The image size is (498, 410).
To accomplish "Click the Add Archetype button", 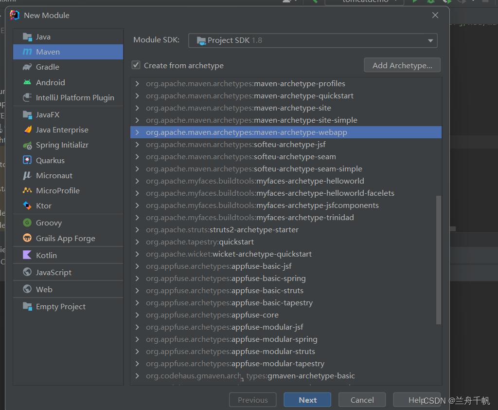I will [x=402, y=65].
